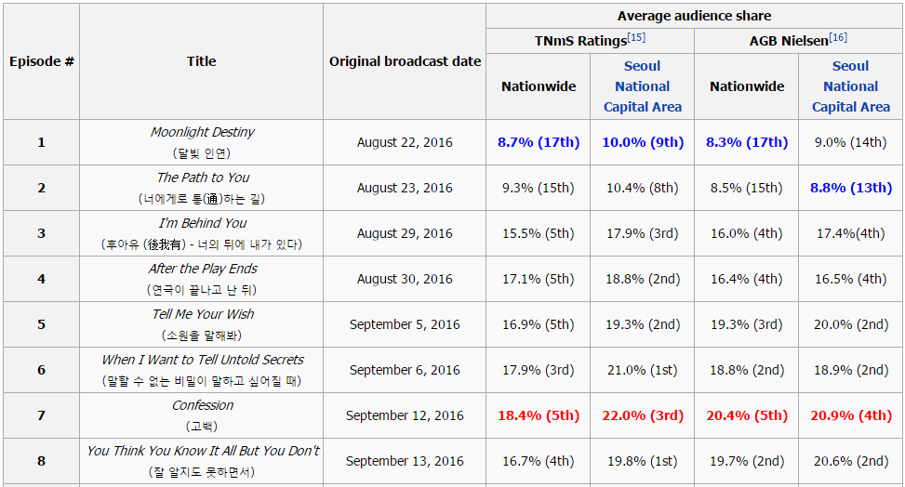Select the Episode # column header

pos(42,61)
